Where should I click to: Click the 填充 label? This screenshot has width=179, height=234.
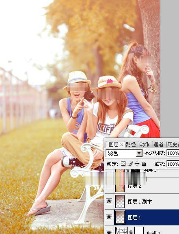[x=160, y=164]
